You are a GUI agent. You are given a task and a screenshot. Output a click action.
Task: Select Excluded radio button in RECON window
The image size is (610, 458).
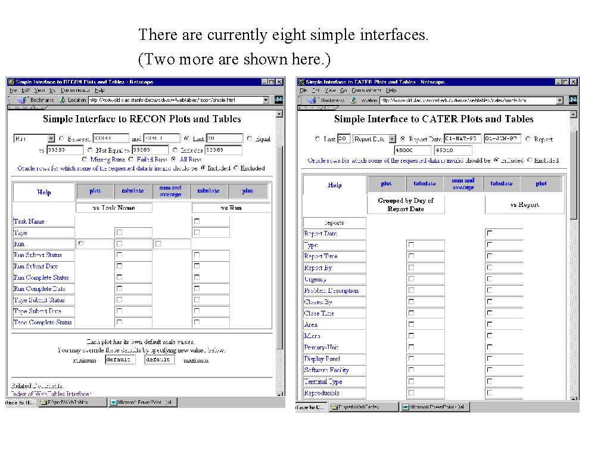[x=236, y=168]
